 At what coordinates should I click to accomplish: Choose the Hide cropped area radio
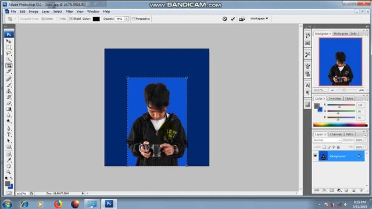click(x=58, y=19)
